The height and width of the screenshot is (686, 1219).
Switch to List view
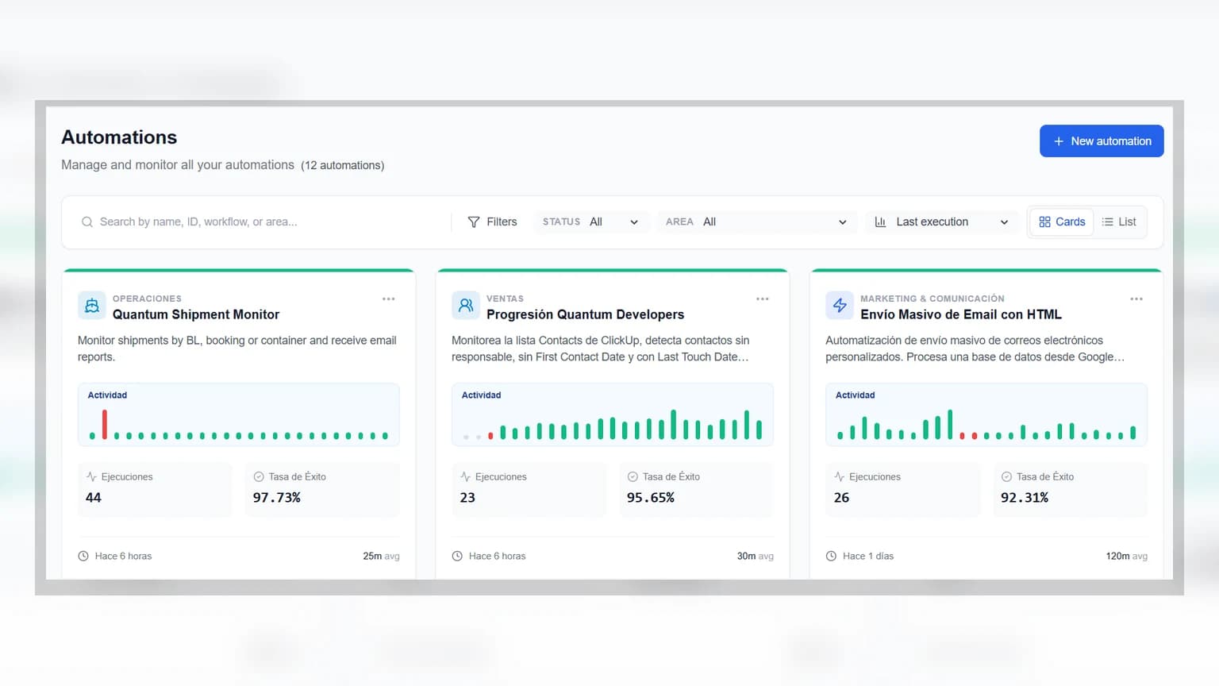1119,222
